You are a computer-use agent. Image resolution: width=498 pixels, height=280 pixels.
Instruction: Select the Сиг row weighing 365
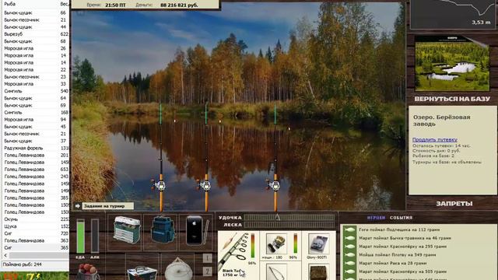point(36,247)
